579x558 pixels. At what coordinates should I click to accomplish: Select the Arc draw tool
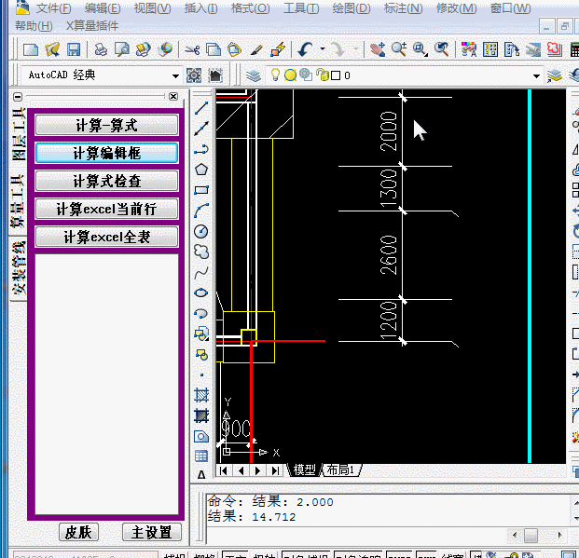click(x=201, y=211)
